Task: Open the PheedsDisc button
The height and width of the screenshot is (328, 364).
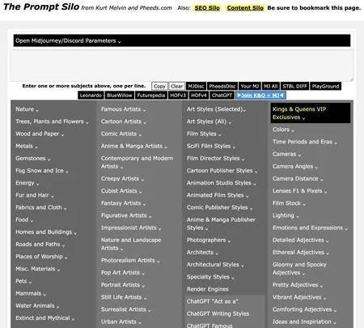Action: 222,87
